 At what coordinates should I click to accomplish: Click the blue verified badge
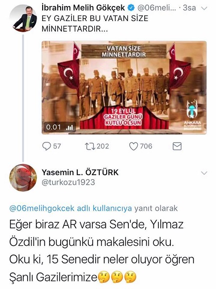click(131, 8)
